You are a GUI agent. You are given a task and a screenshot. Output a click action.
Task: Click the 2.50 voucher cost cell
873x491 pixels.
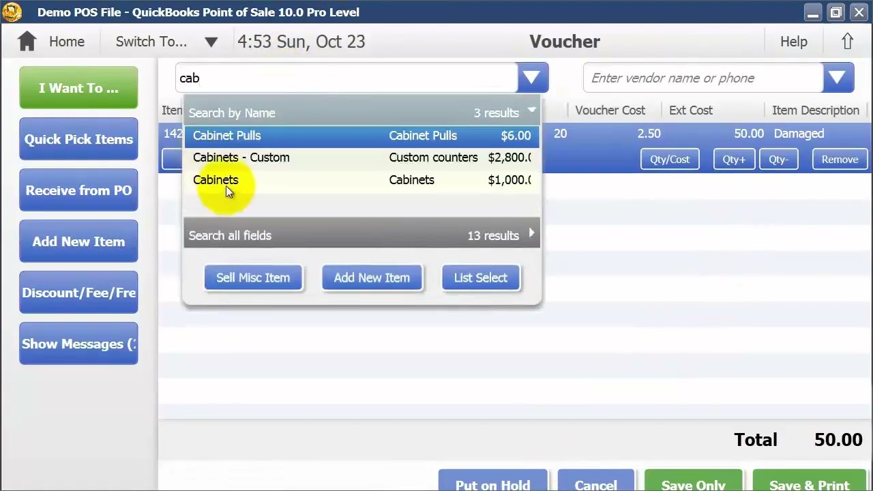649,134
